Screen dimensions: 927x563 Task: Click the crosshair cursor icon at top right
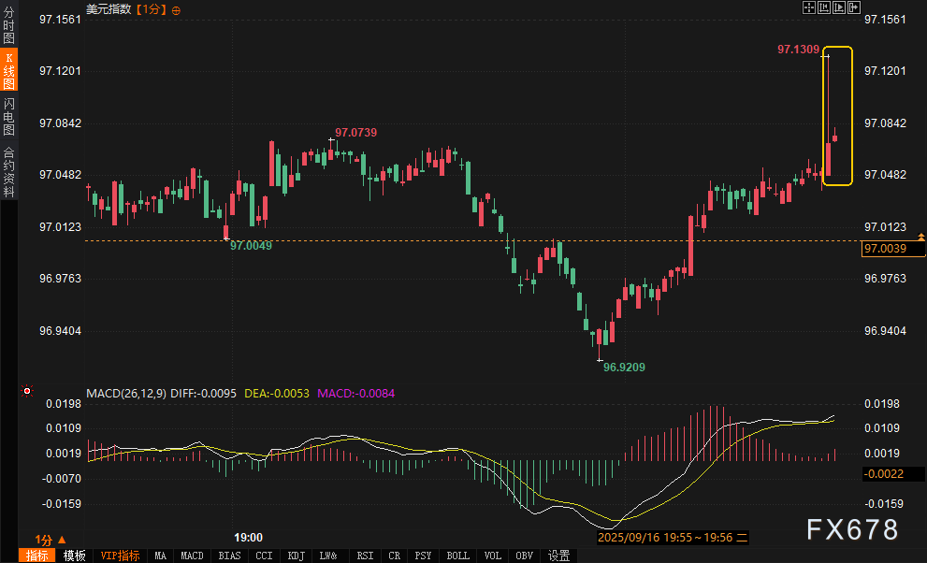pyautogui.click(x=810, y=7)
